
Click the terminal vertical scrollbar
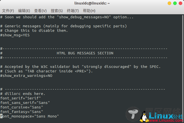[x=183, y=69]
